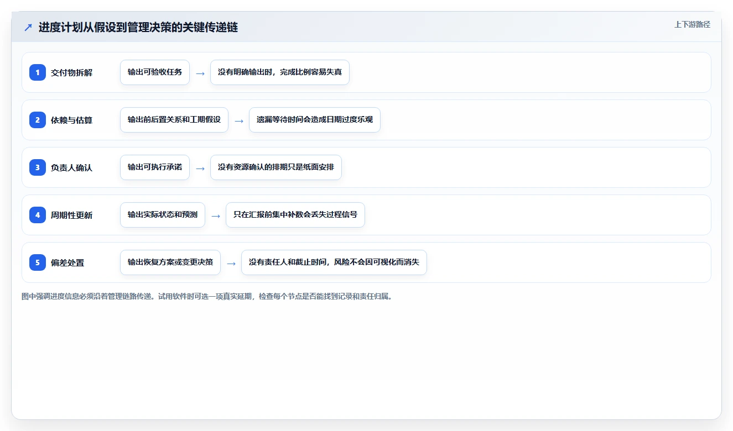Select step number badge 1
733x431 pixels.
click(38, 72)
